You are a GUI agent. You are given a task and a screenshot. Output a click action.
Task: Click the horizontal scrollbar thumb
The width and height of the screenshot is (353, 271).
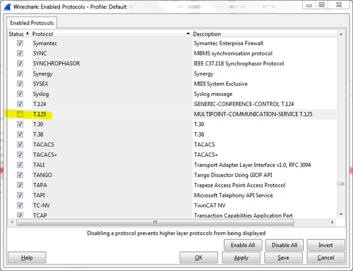[x=155, y=222]
